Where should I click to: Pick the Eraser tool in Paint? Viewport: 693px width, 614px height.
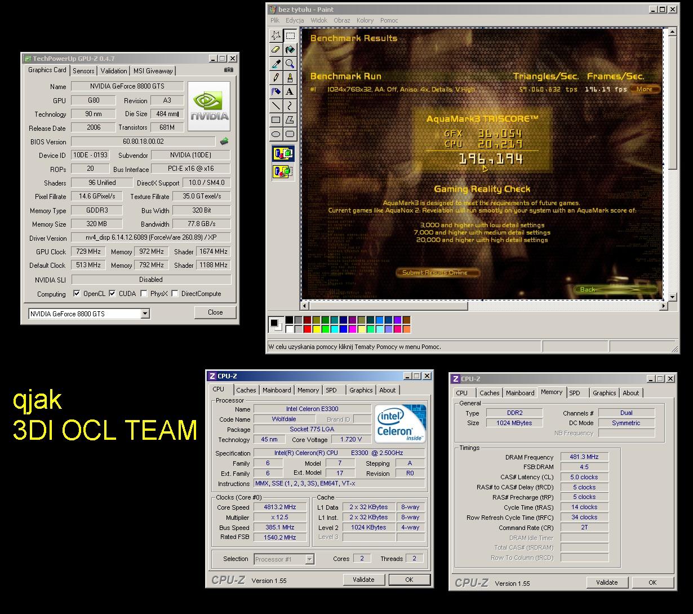click(276, 50)
